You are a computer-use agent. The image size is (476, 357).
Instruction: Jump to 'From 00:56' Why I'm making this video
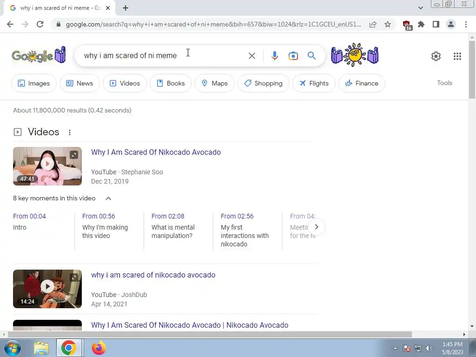(x=99, y=216)
